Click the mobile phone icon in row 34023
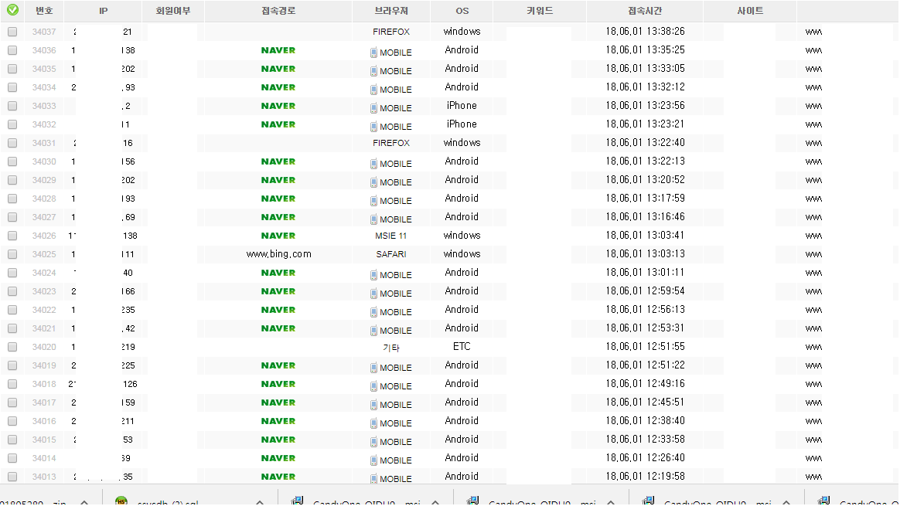The width and height of the screenshot is (900, 506). 373,294
